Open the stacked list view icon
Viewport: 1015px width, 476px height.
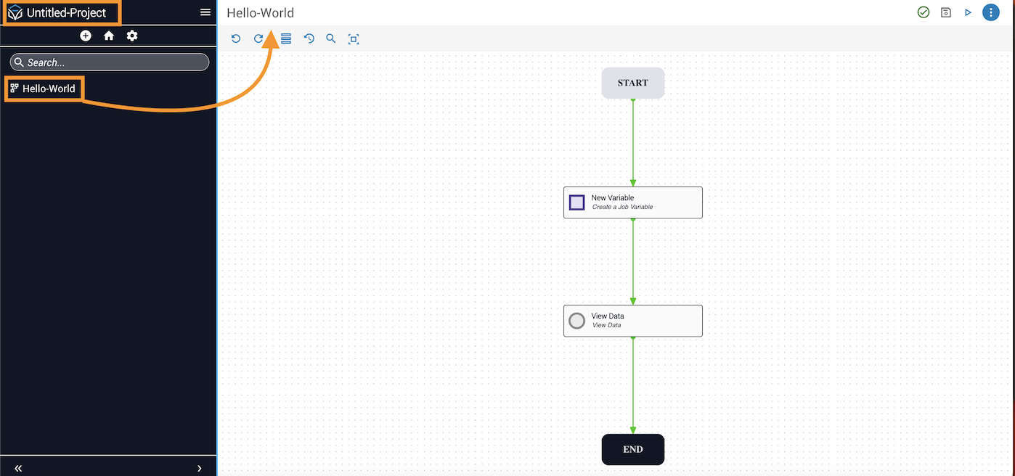[286, 38]
